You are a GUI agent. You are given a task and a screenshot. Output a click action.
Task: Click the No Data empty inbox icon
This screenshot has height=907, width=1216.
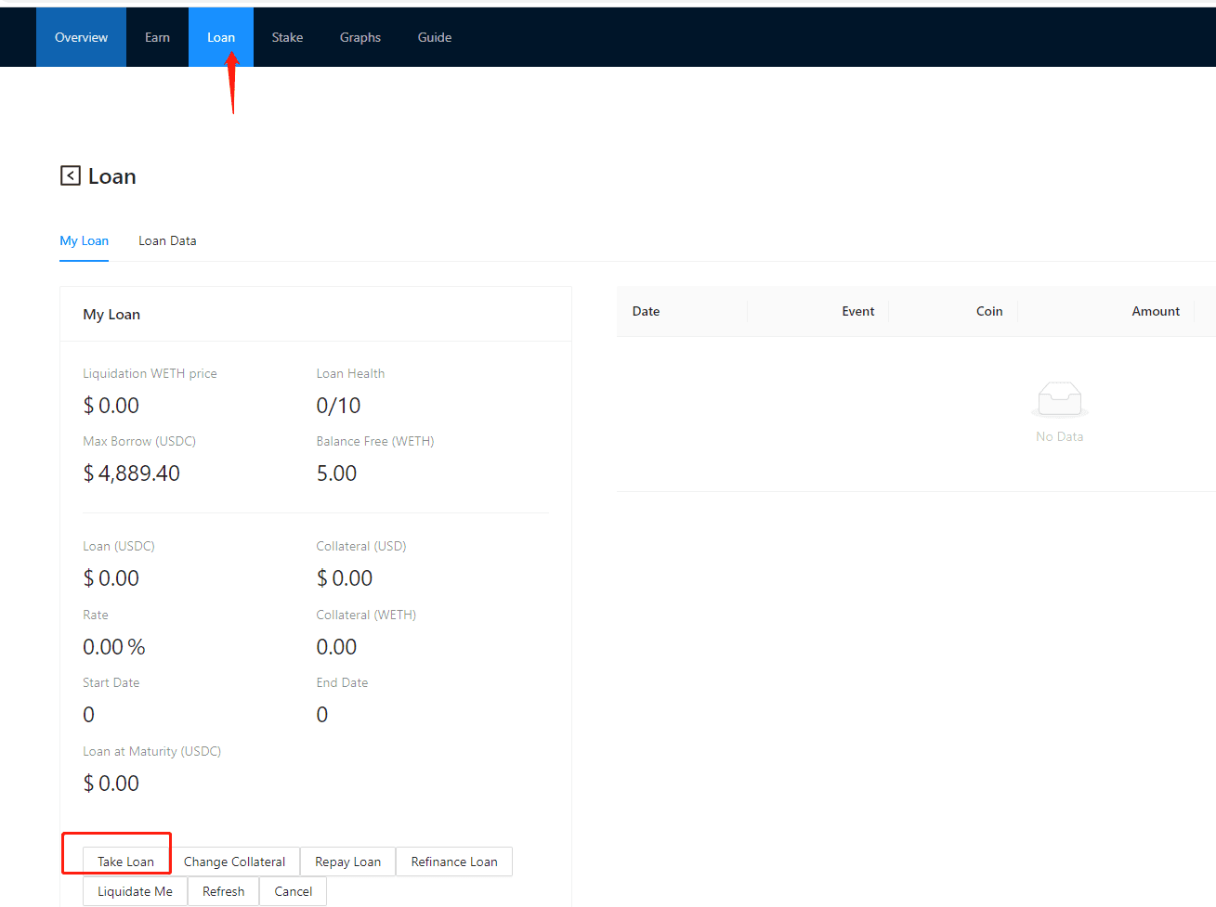pos(1059,399)
